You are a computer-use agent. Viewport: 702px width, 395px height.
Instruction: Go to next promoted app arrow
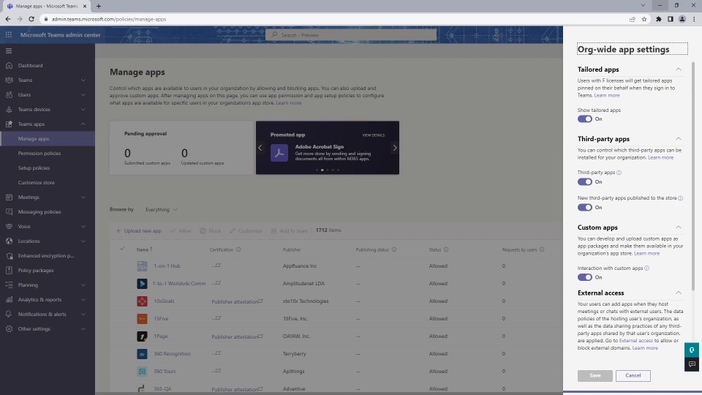tap(394, 148)
